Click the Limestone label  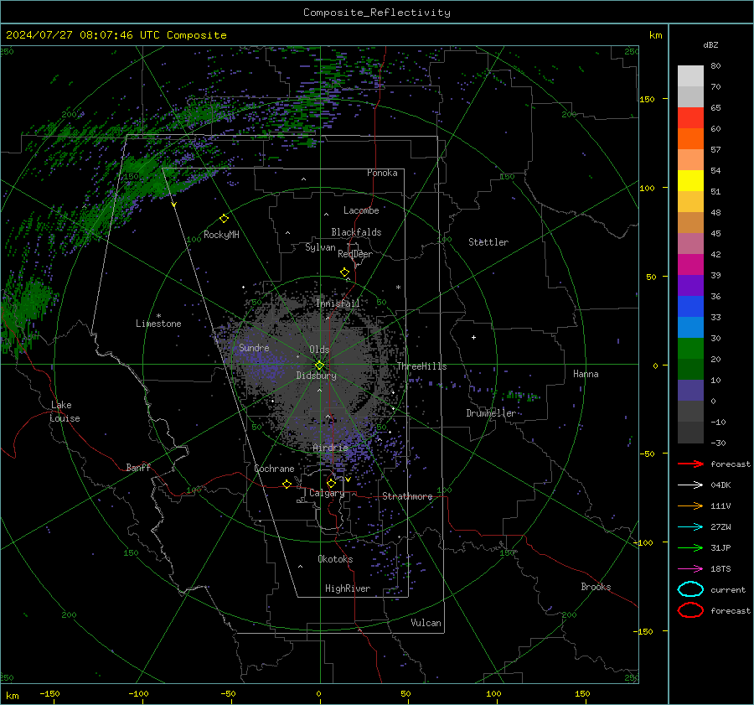pos(158,324)
